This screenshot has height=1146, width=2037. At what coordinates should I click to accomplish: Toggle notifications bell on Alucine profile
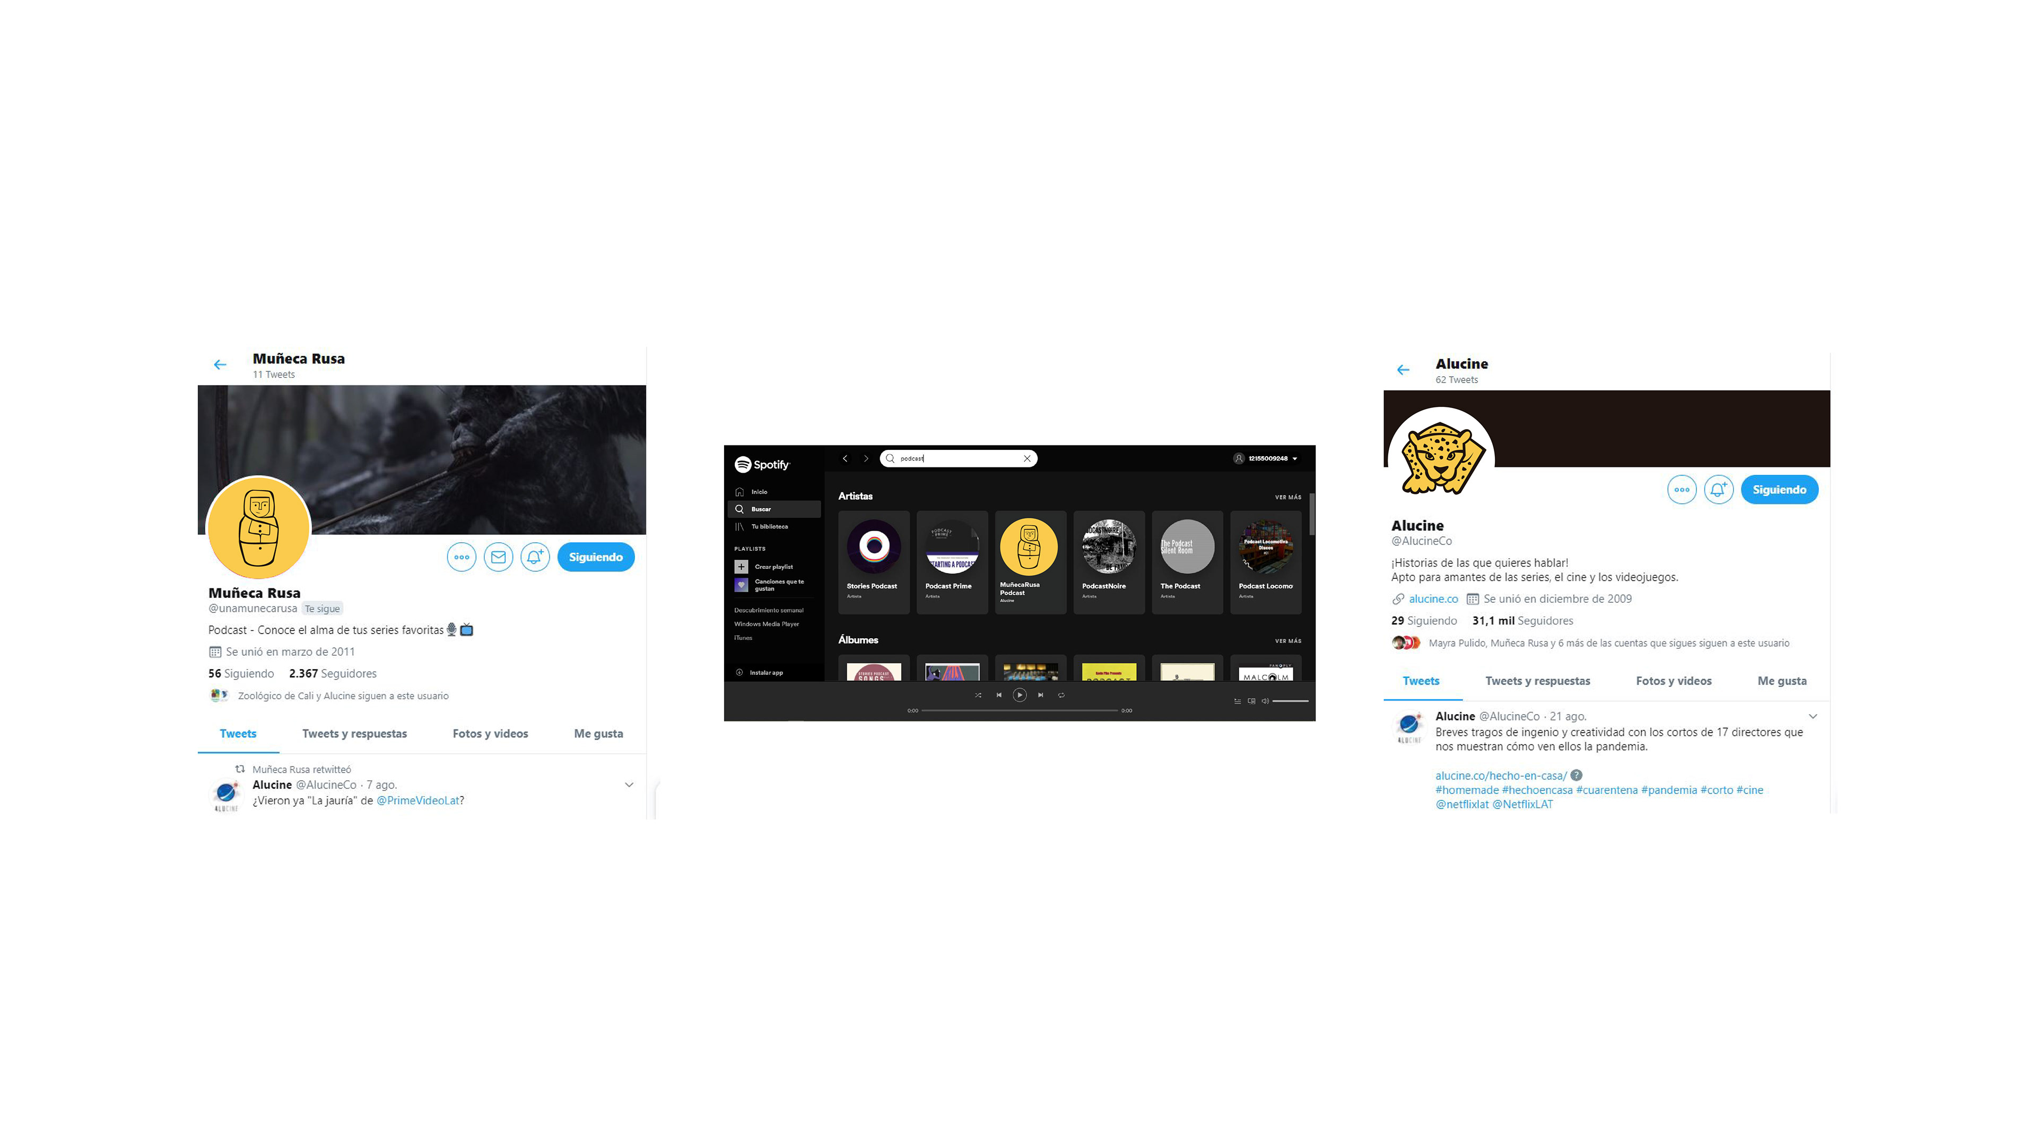pyautogui.click(x=1718, y=490)
